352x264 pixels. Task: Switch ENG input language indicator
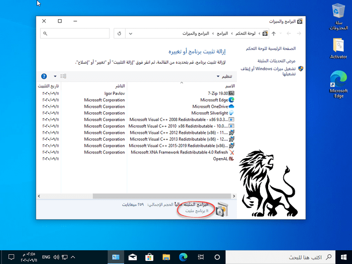pyautogui.click(x=46, y=257)
